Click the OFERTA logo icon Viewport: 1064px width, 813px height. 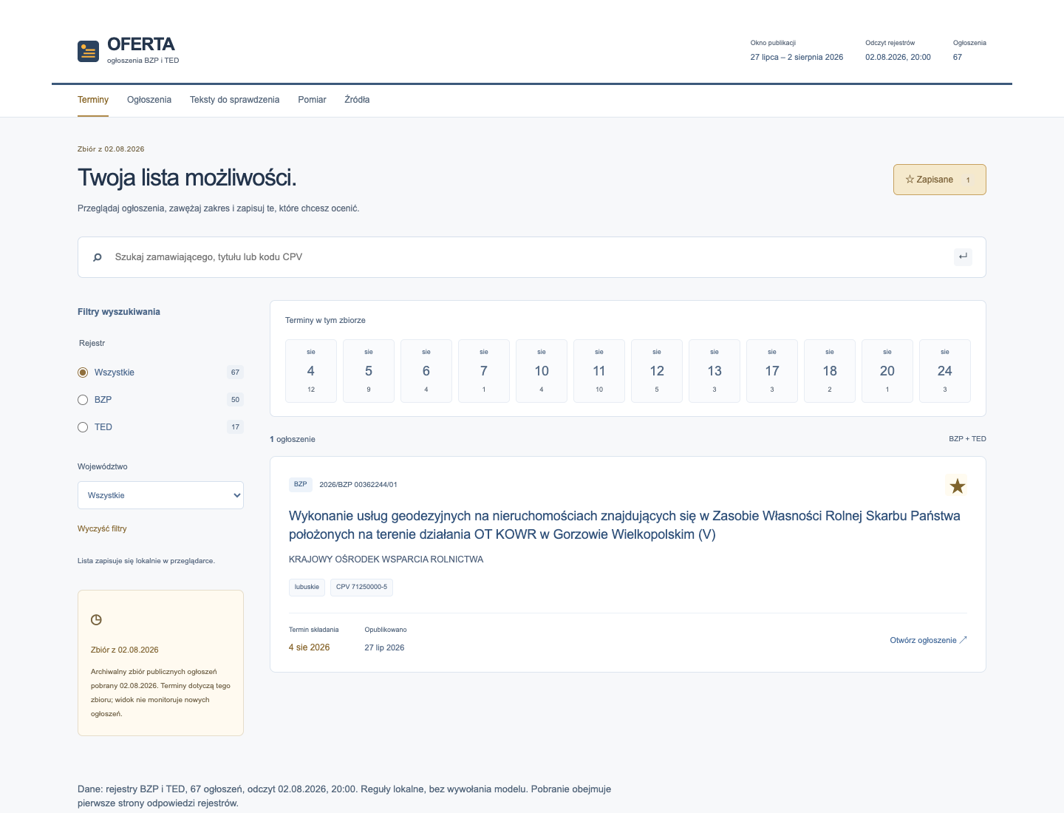click(88, 51)
